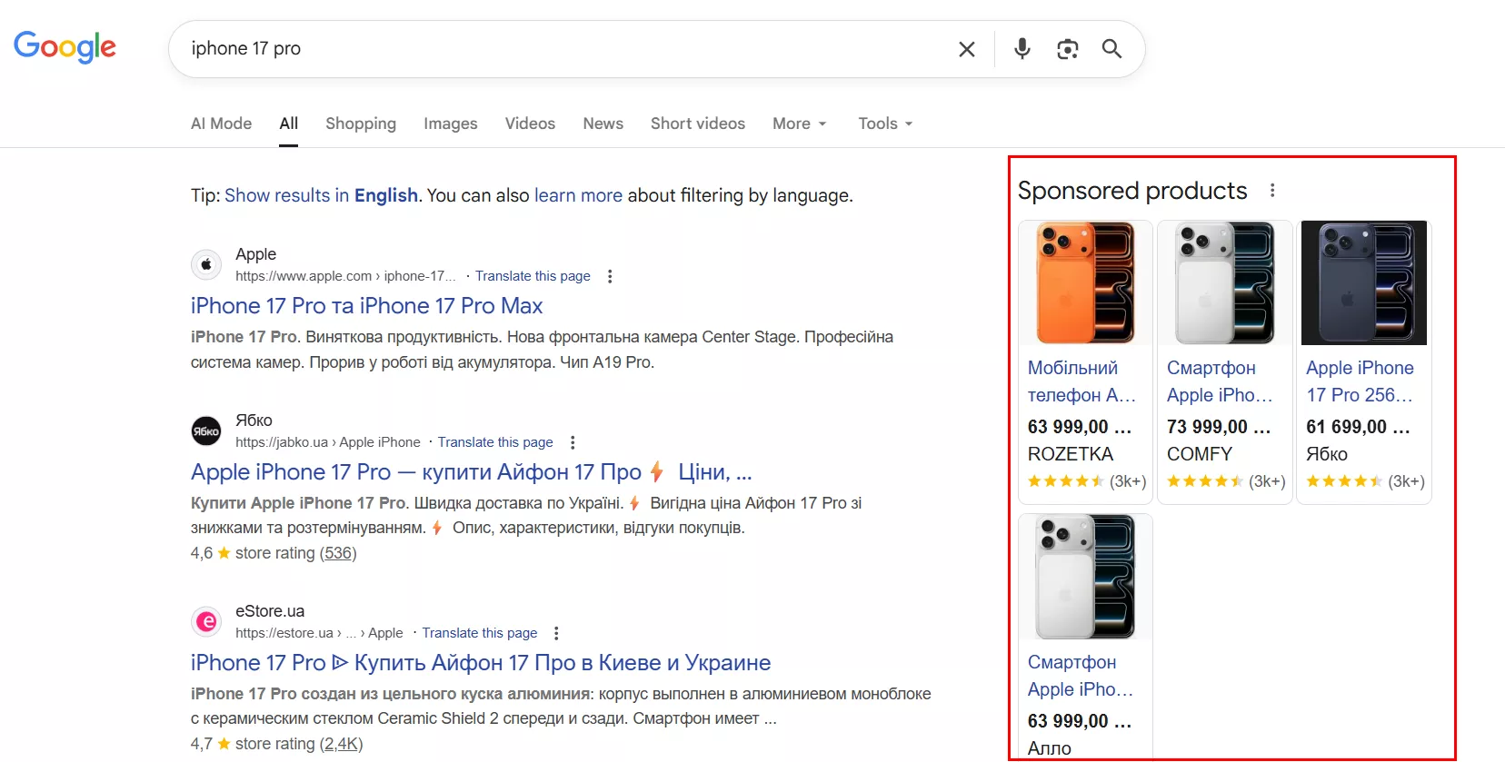Open Смартфон Apple iPho… Алло product title

[1081, 676]
